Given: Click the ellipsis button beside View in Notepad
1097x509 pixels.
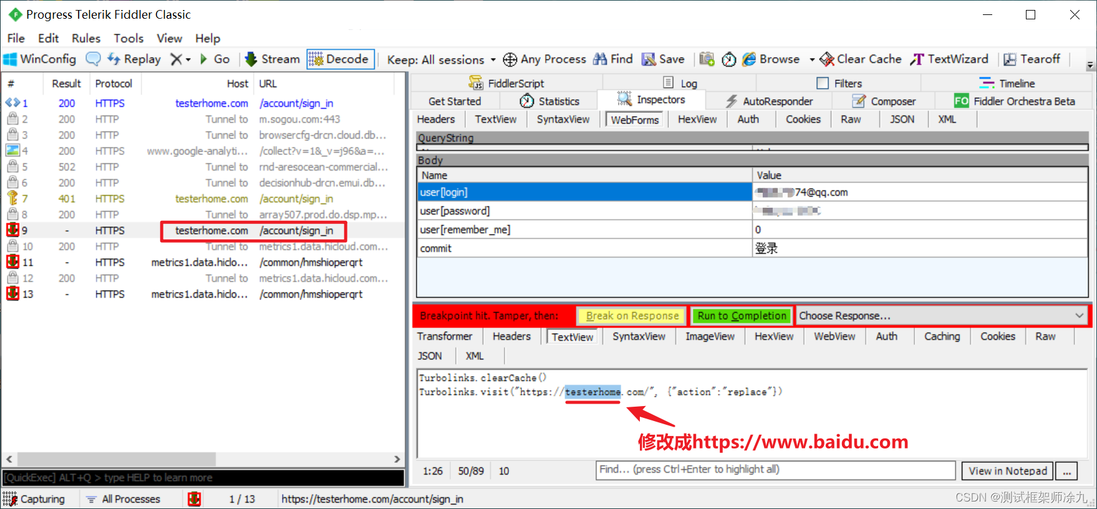Looking at the screenshot, I should 1067,471.
